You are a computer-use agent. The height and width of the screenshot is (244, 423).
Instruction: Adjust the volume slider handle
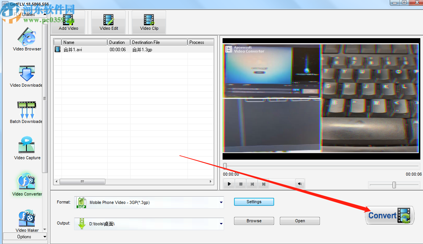[x=394, y=185]
